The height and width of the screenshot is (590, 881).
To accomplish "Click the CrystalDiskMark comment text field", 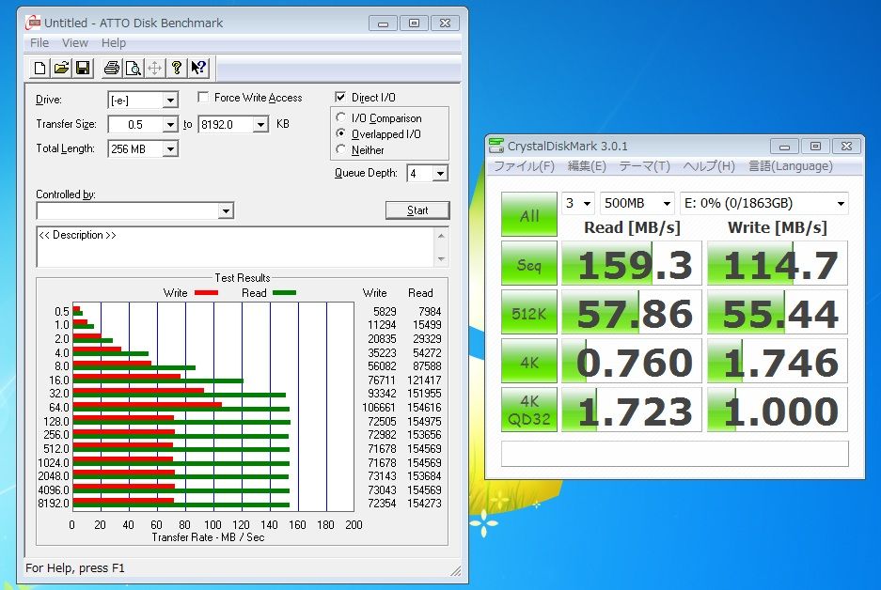I will pyautogui.click(x=674, y=454).
